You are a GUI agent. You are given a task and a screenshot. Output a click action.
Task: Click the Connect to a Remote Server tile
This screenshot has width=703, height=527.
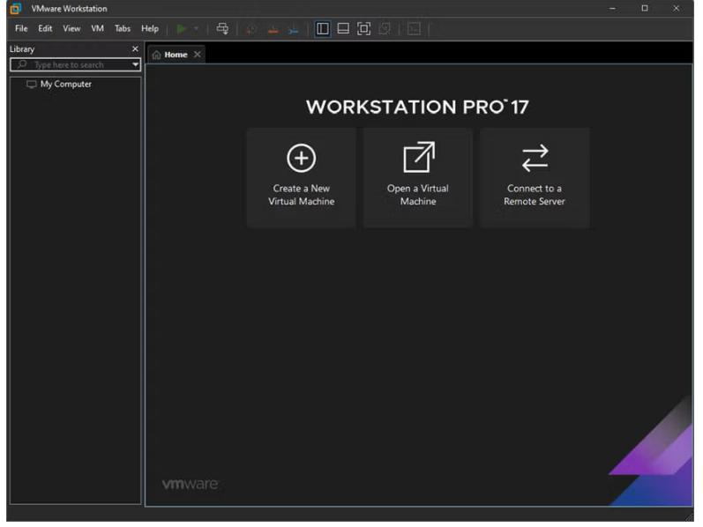[x=534, y=177]
